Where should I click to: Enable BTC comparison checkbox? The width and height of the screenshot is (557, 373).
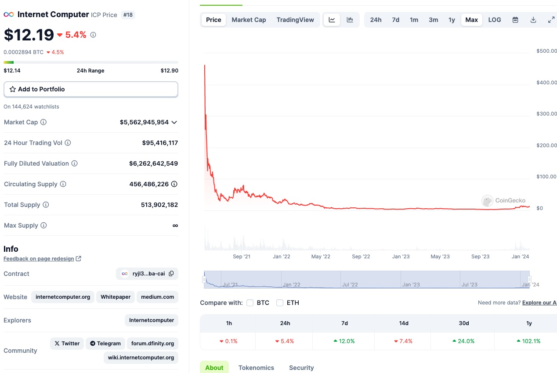[250, 303]
